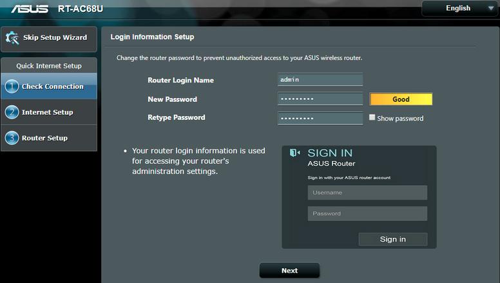500x283 pixels.
Task: Enable the Show password checkbox
Action: (372, 117)
